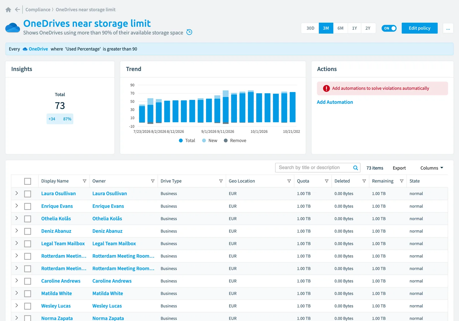
Task: Toggle the Total legend swatch
Action: click(x=181, y=141)
